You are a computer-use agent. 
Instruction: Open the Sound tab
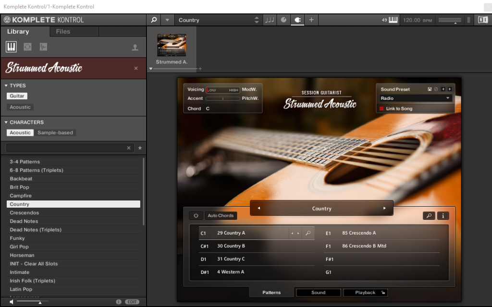click(318, 293)
